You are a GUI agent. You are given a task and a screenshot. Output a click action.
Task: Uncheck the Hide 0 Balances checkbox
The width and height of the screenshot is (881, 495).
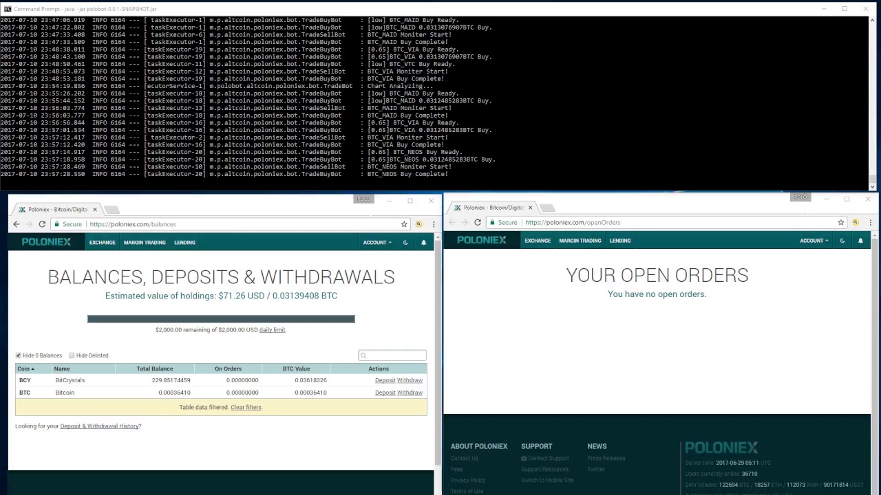pos(19,355)
